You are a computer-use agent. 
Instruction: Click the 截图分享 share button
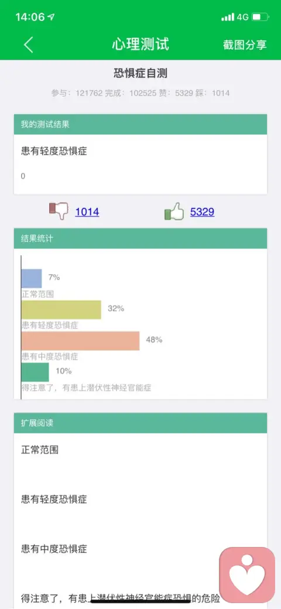[x=245, y=45]
